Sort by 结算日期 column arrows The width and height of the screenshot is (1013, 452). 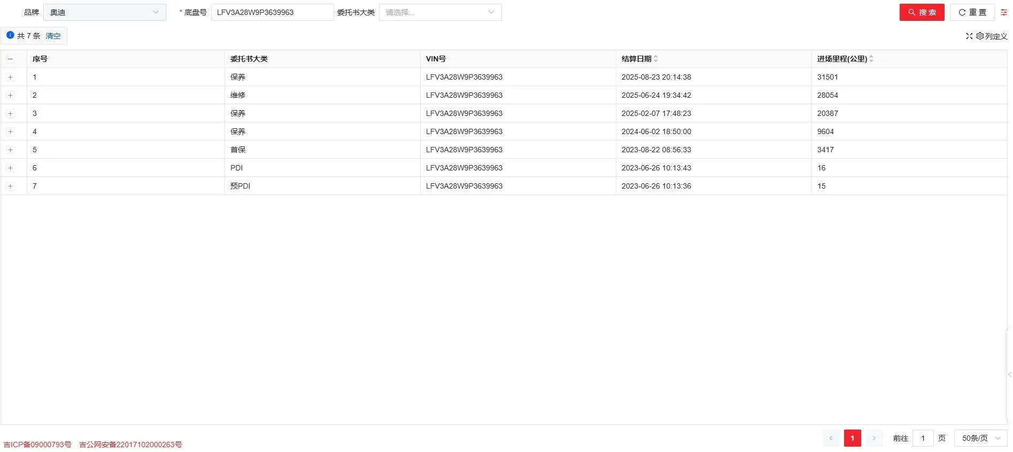click(656, 59)
